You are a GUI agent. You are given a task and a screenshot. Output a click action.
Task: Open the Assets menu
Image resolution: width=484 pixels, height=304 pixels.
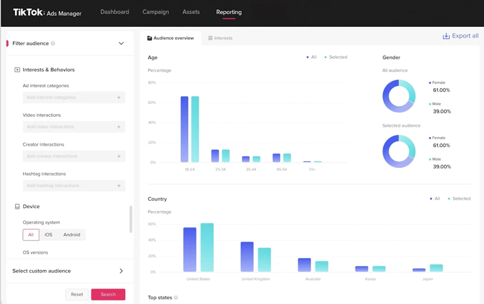point(191,12)
